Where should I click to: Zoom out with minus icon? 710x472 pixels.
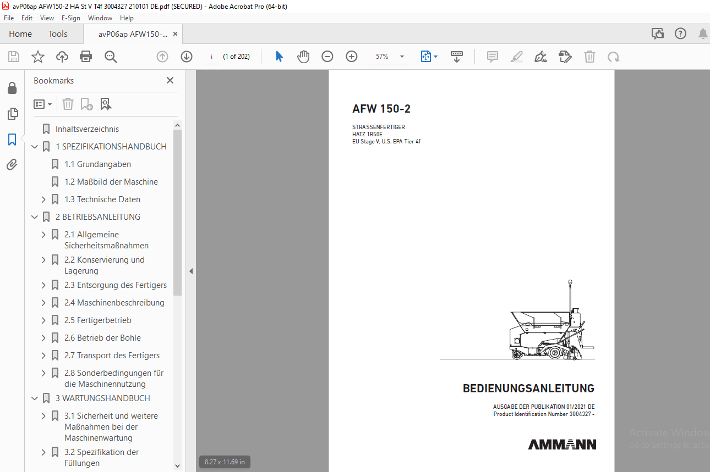(327, 57)
